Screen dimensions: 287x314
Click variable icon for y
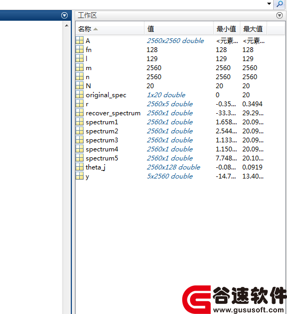[79, 176]
